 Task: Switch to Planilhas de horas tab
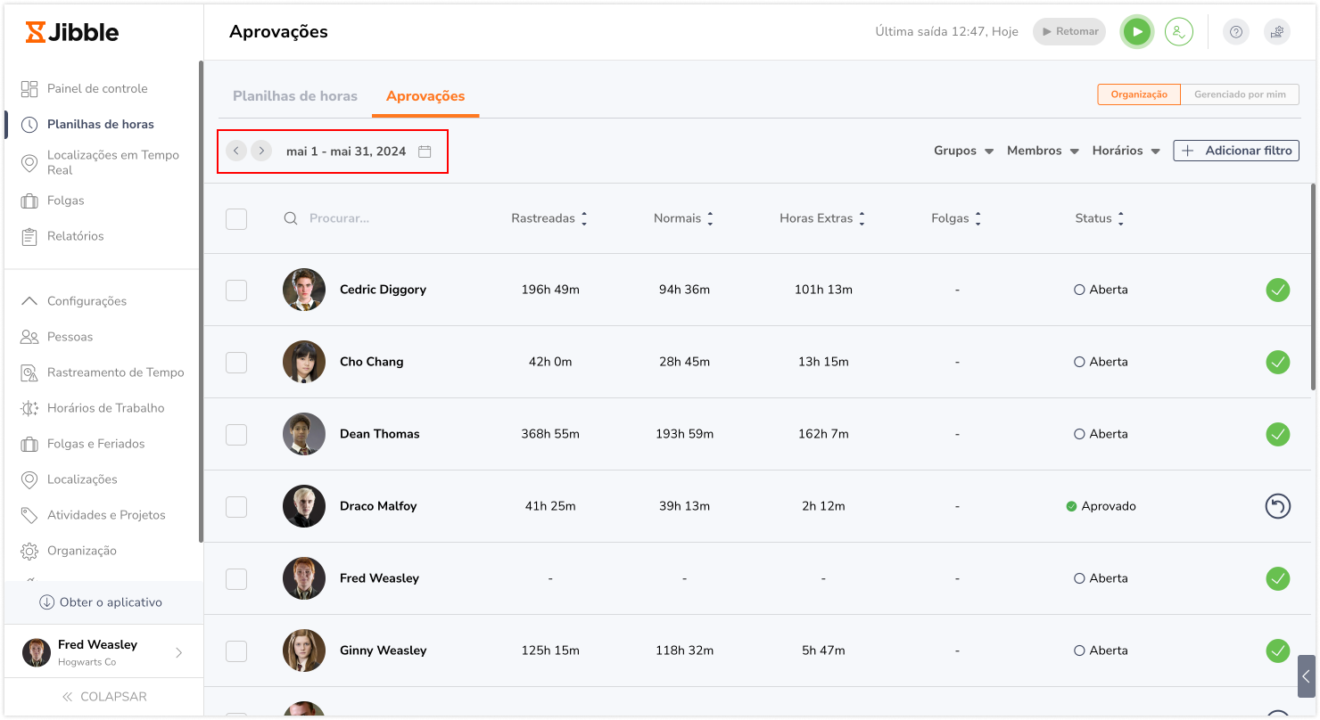294,96
